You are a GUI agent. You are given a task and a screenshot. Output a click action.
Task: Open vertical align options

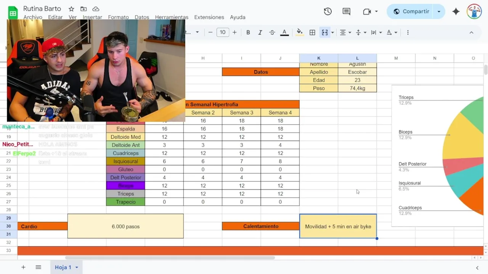[x=360, y=32]
